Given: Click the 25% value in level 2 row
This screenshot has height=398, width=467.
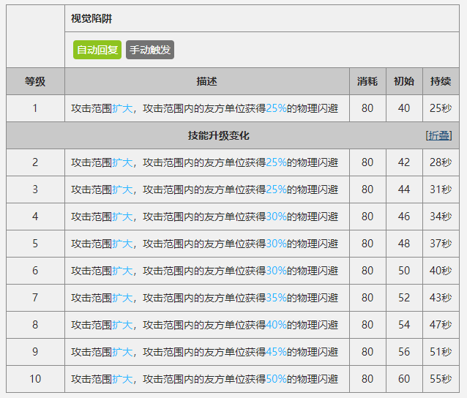Looking at the screenshot, I should [276, 162].
